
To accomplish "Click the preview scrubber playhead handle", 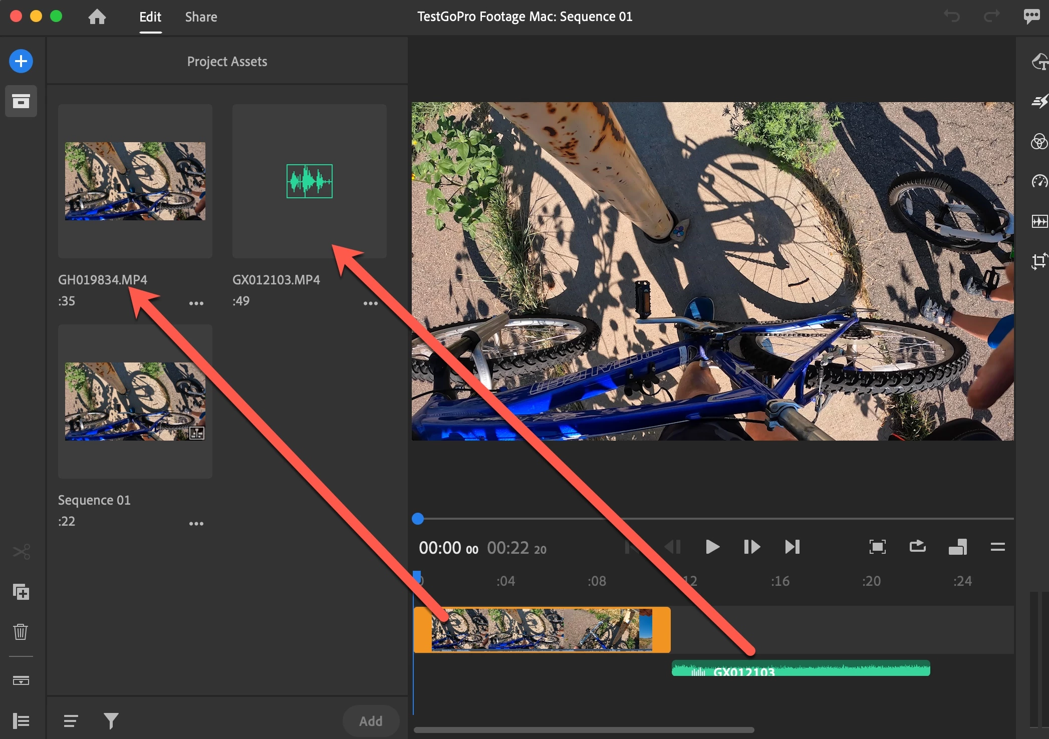I will coord(418,519).
